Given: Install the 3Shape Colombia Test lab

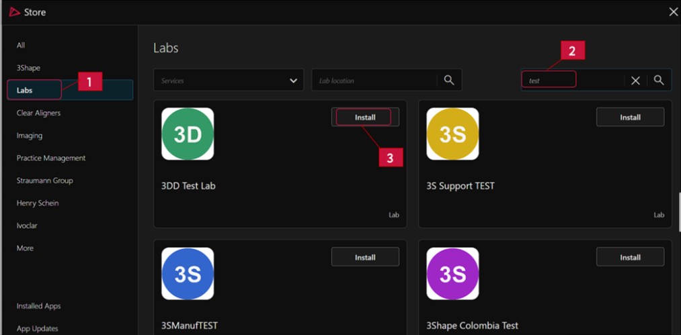Looking at the screenshot, I should click(x=630, y=257).
